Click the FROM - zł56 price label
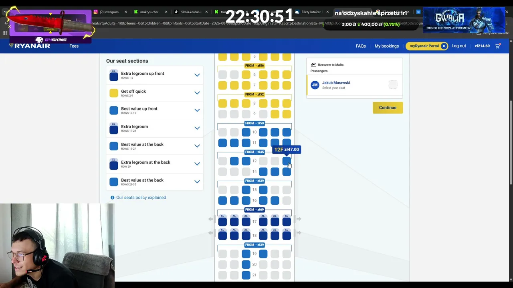The image size is (513, 288). [x=254, y=66]
